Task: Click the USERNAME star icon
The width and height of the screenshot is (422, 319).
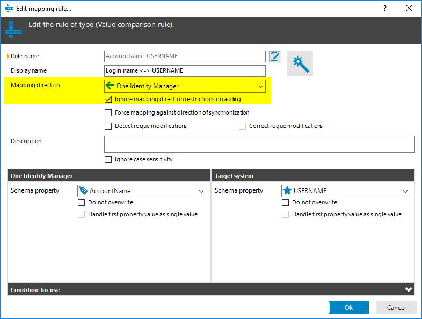Action: tap(287, 190)
